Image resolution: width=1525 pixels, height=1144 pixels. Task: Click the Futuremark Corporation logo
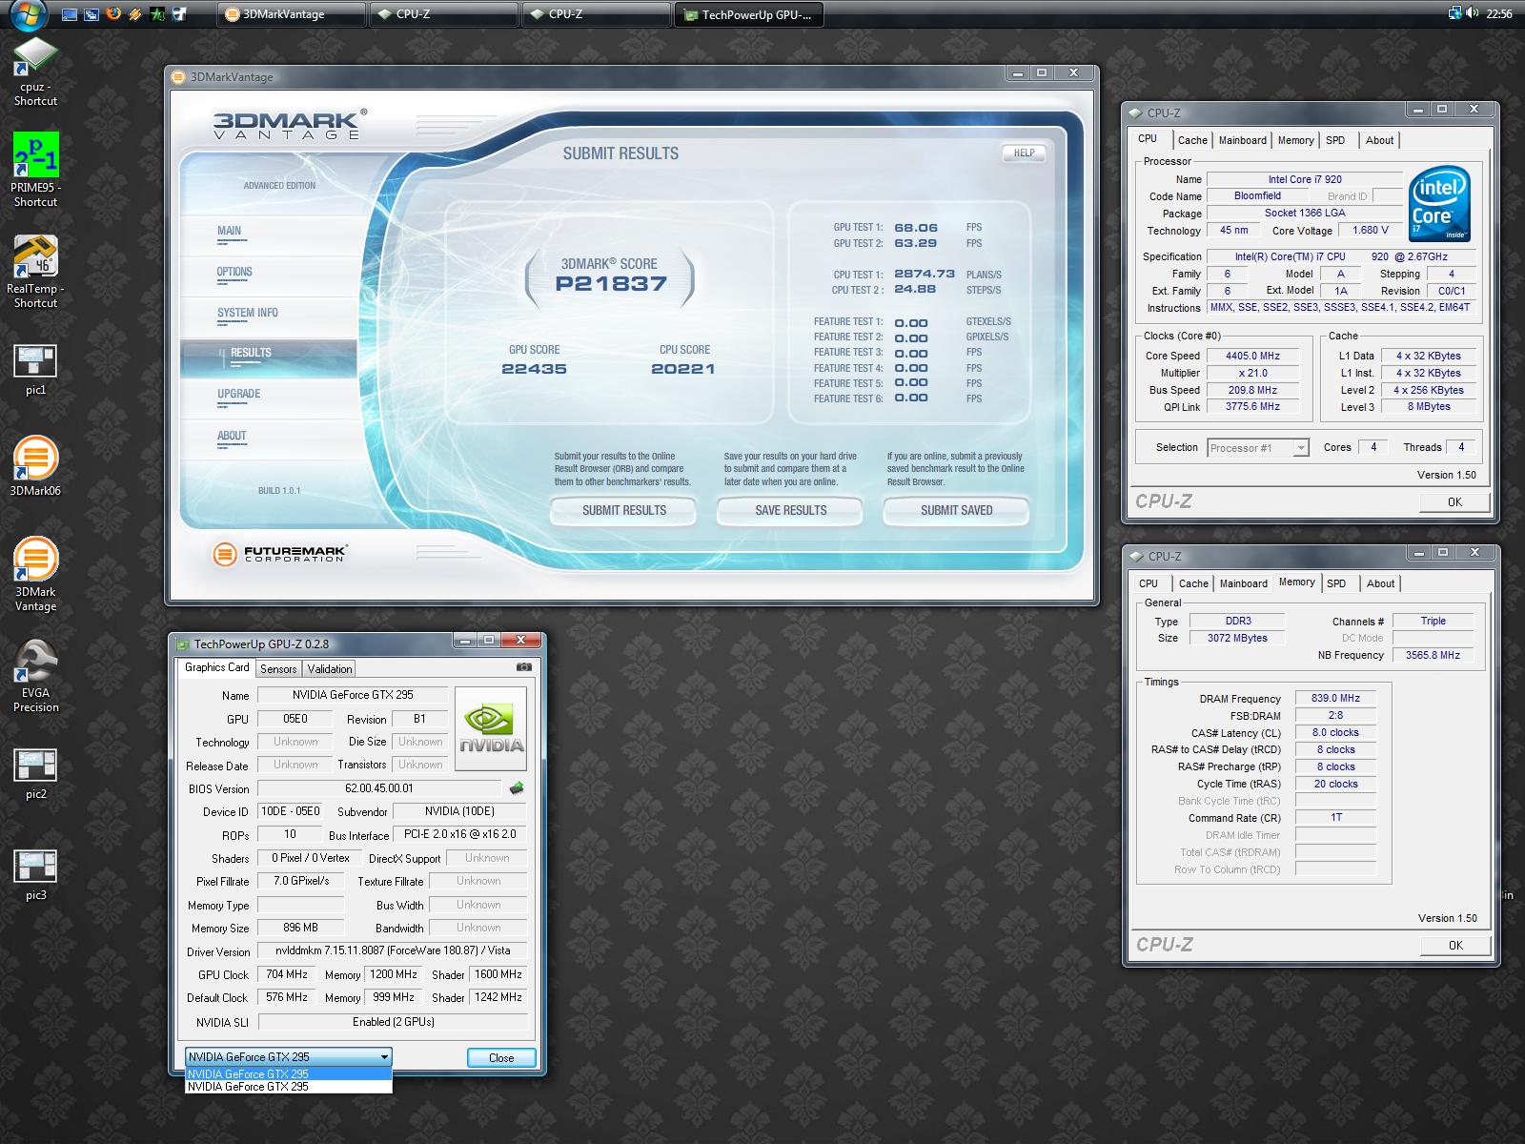[280, 553]
